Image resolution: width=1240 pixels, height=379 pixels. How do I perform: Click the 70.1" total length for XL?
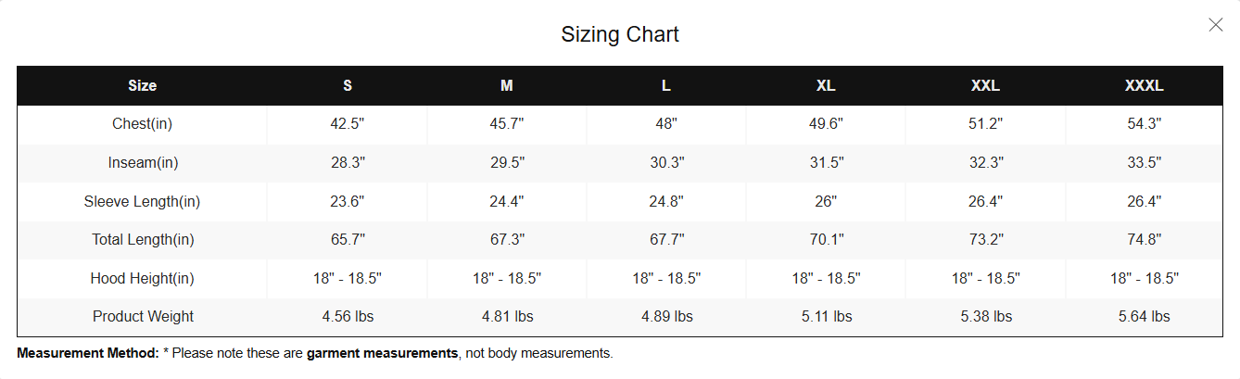pos(826,240)
